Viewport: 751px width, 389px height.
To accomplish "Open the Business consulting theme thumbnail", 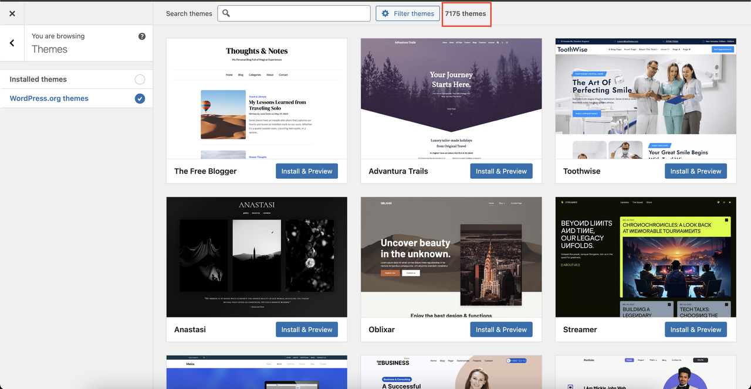I will click(x=451, y=372).
